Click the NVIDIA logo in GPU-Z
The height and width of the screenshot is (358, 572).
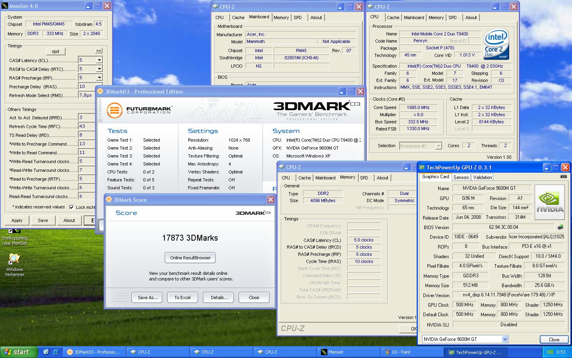coord(550,202)
